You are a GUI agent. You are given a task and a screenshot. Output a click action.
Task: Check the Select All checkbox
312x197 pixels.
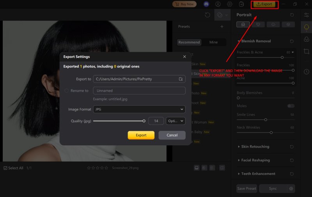[5, 168]
